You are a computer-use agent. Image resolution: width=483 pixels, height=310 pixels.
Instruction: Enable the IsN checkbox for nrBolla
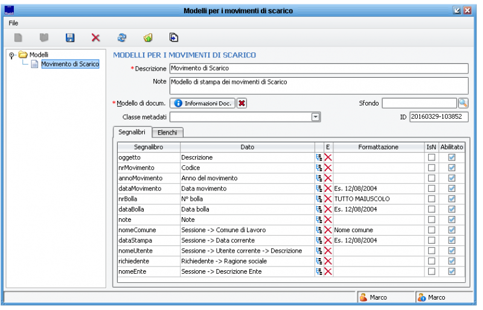coord(431,199)
